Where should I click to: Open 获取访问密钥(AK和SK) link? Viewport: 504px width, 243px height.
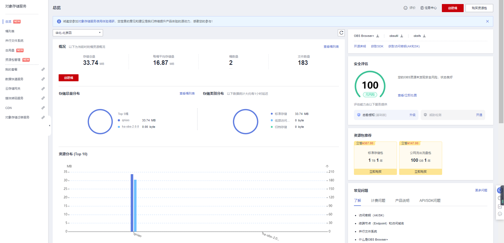coord(404,46)
